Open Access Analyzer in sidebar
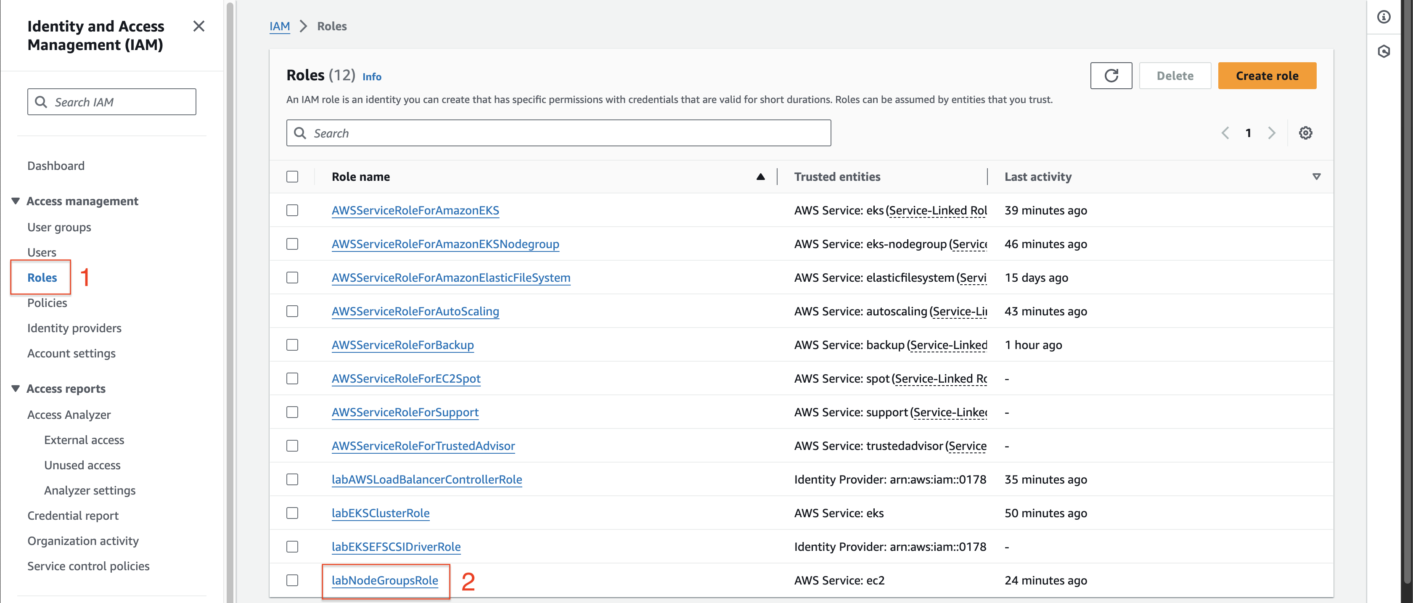This screenshot has width=1413, height=603. point(69,415)
